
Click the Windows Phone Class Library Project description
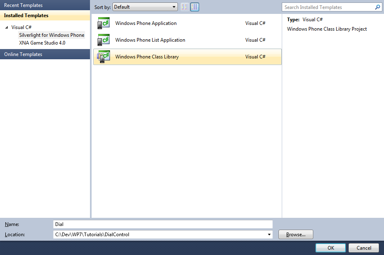(x=327, y=29)
